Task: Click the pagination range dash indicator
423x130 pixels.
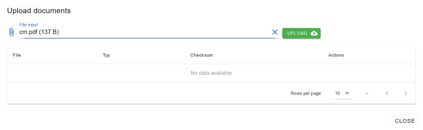Action: point(367,94)
